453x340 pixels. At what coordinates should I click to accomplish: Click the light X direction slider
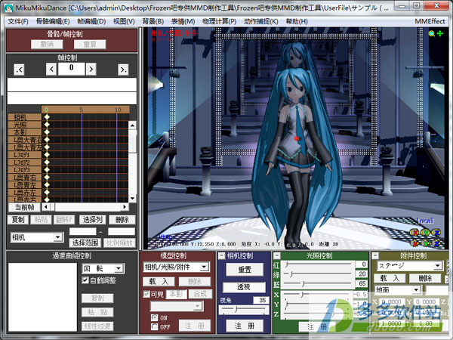coord(318,295)
